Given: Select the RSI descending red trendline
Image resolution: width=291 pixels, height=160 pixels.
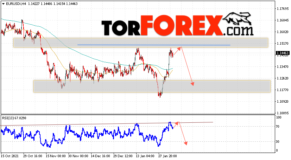Looking at the screenshot, I should (x=107, y=124).
